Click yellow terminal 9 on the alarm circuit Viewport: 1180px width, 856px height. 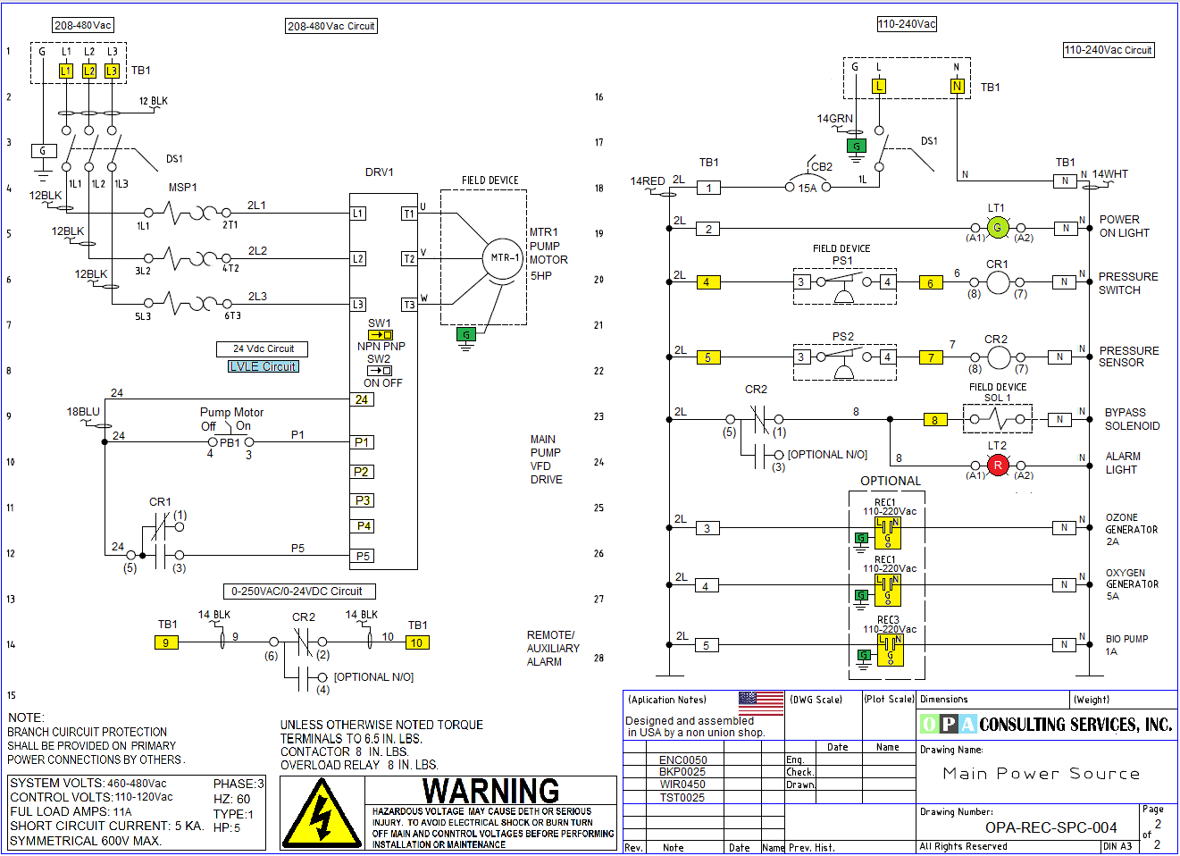(x=165, y=642)
